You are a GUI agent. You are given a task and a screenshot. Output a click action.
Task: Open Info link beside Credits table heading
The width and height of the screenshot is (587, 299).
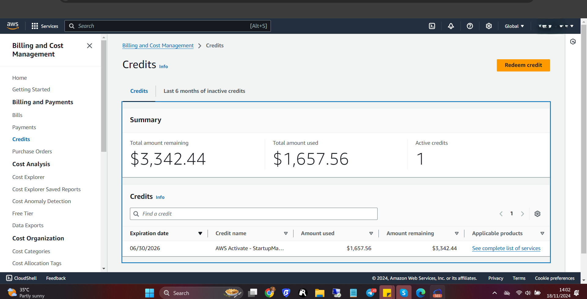[x=160, y=197]
